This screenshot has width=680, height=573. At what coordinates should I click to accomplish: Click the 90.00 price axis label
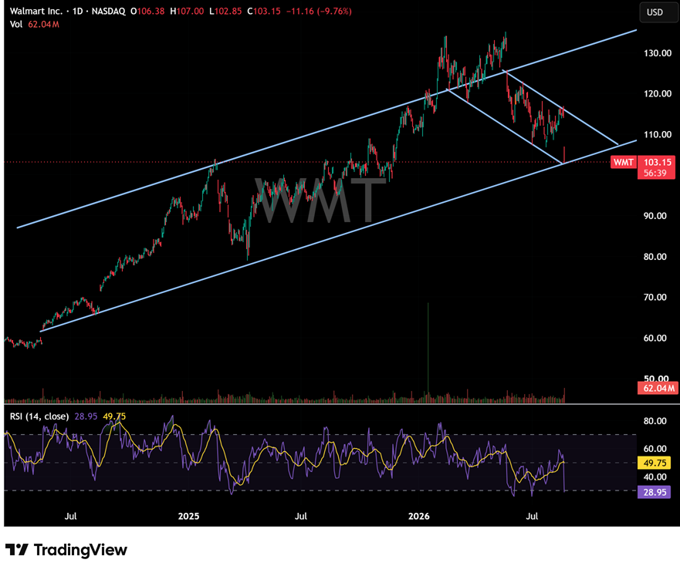[655, 216]
